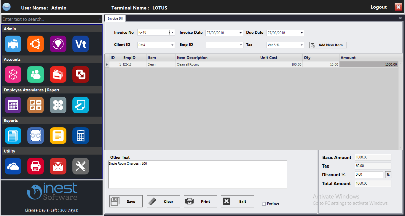This screenshot has width=405, height=216.
Task: Open the purple calendar attendance icon
Action: [x=13, y=105]
